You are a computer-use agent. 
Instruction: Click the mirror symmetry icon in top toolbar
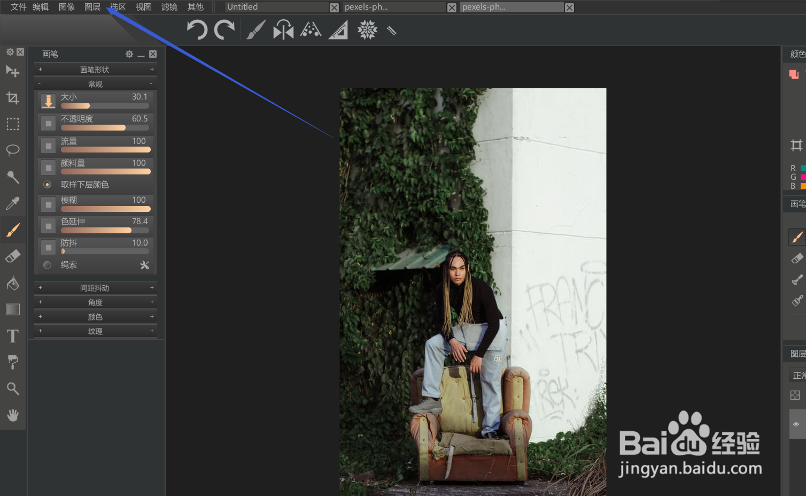pos(283,30)
